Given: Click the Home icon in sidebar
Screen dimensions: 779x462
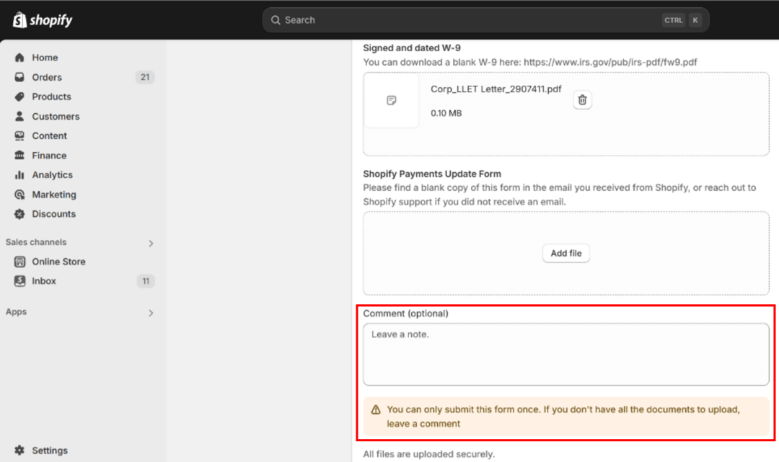Looking at the screenshot, I should [19, 58].
